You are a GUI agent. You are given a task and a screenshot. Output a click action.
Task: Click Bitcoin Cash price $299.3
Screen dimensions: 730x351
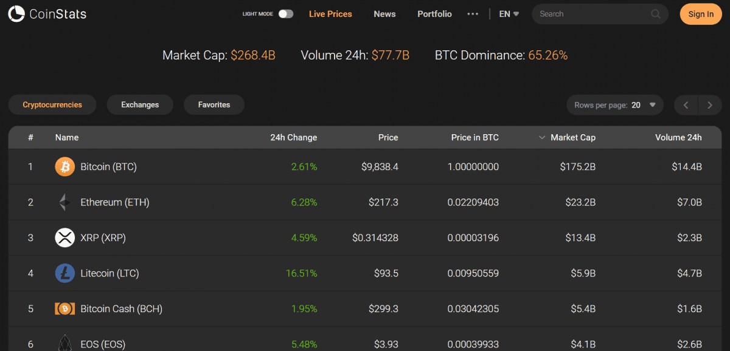tap(383, 308)
